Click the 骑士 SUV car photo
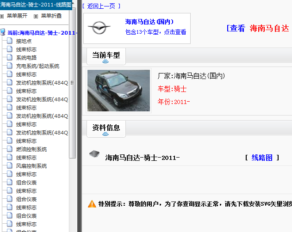Screen dimensions: 292x232 click(118, 91)
